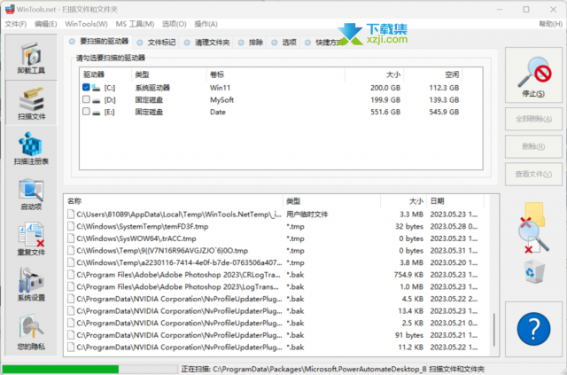Open the 启动项 startup manager
Image resolution: width=567 pixels, height=375 pixels.
[x=31, y=194]
